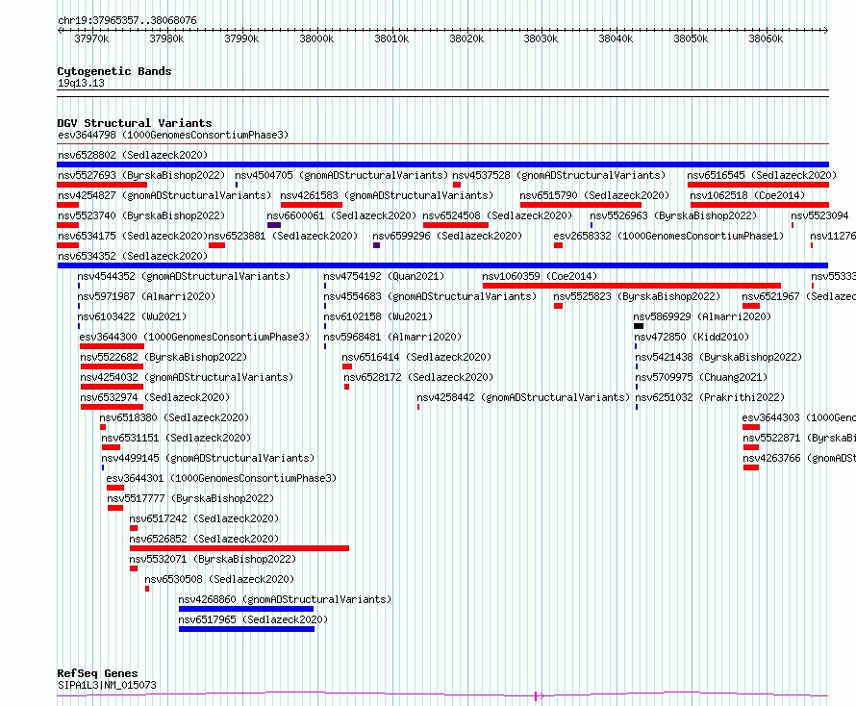Open nsv472850 (Kidd2010) label
The height and width of the screenshot is (706, 856).
point(692,337)
